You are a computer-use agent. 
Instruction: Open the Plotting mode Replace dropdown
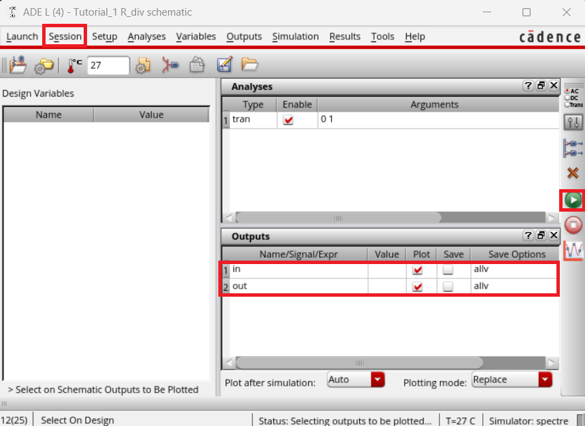coord(512,380)
